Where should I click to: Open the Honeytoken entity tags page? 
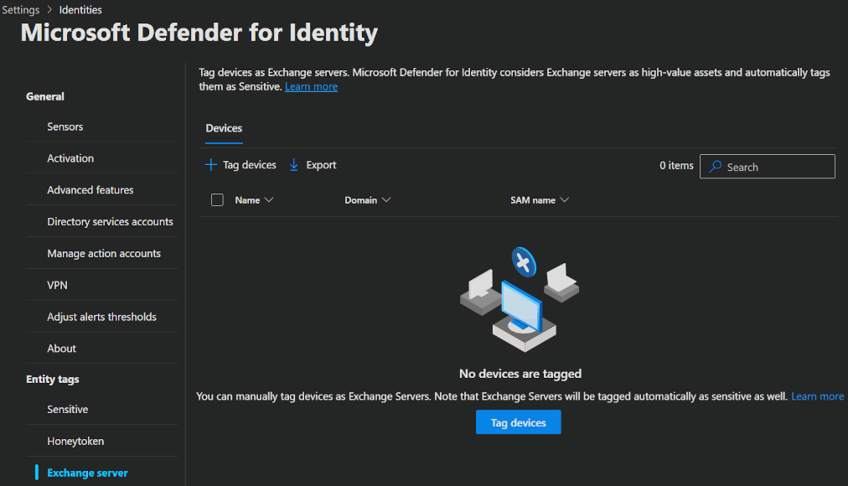pyautogui.click(x=75, y=442)
